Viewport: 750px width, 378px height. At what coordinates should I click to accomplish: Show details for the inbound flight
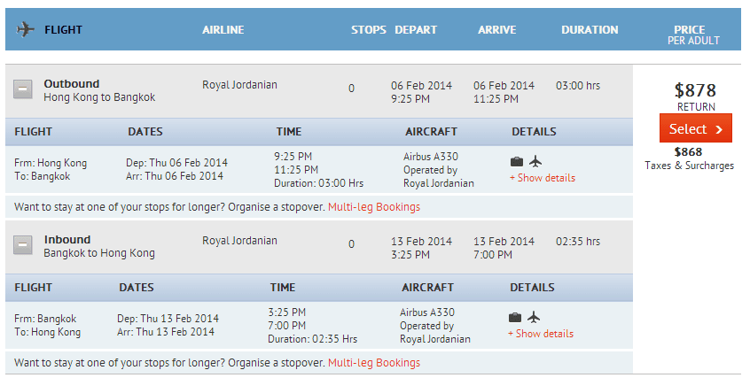pyautogui.click(x=540, y=334)
